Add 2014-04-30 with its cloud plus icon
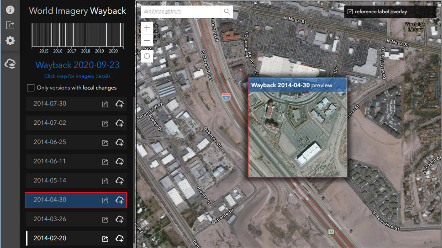 click(119, 200)
